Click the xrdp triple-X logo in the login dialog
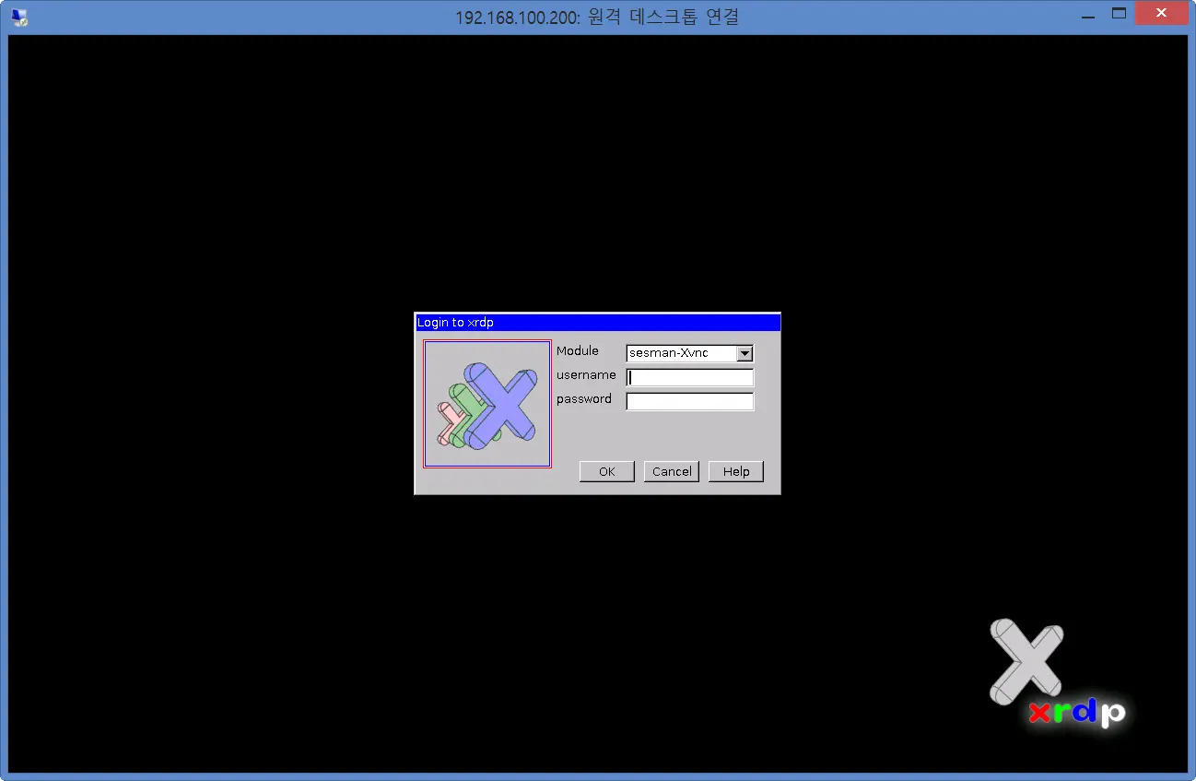Viewport: 1196px width, 781px height. (x=487, y=403)
